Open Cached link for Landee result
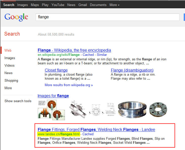The width and height of the screenshot is (185, 150). tap(88, 134)
